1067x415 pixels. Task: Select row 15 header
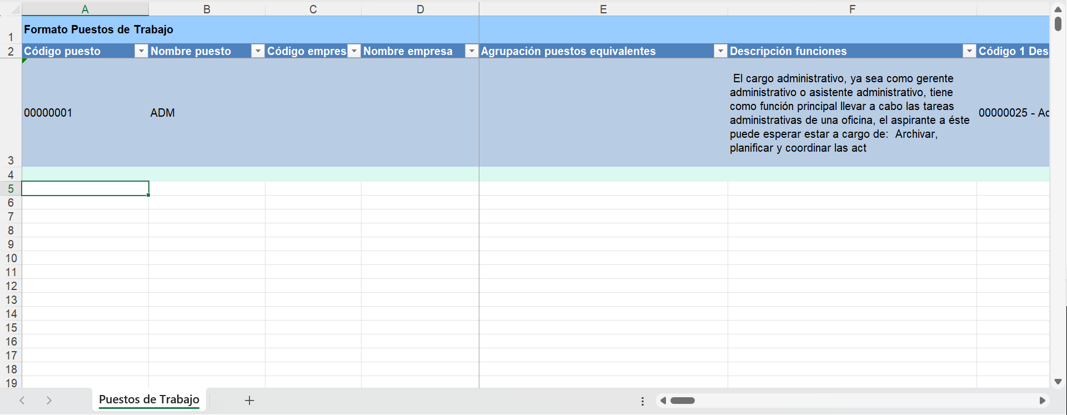coord(11,328)
